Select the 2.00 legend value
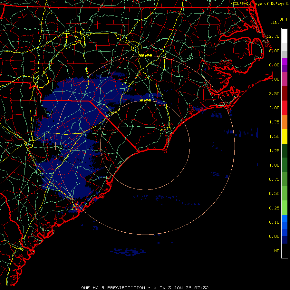 click(x=274, y=108)
